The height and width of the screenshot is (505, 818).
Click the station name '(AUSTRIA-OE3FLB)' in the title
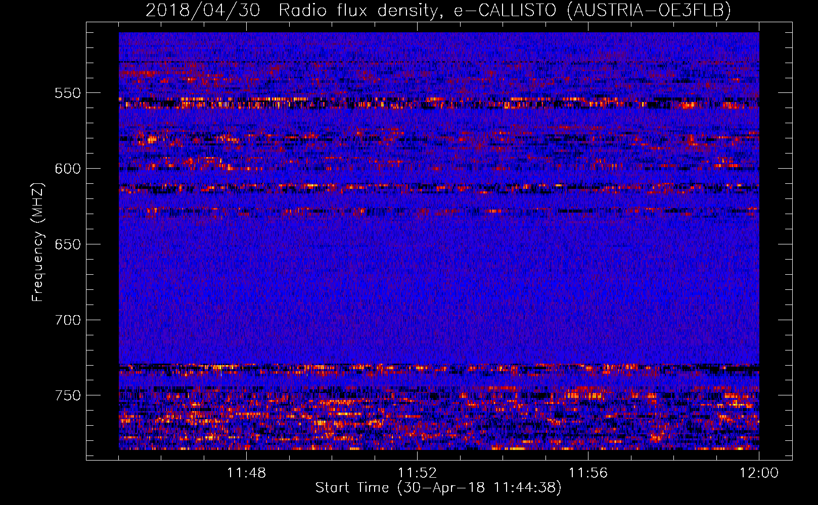click(x=649, y=10)
